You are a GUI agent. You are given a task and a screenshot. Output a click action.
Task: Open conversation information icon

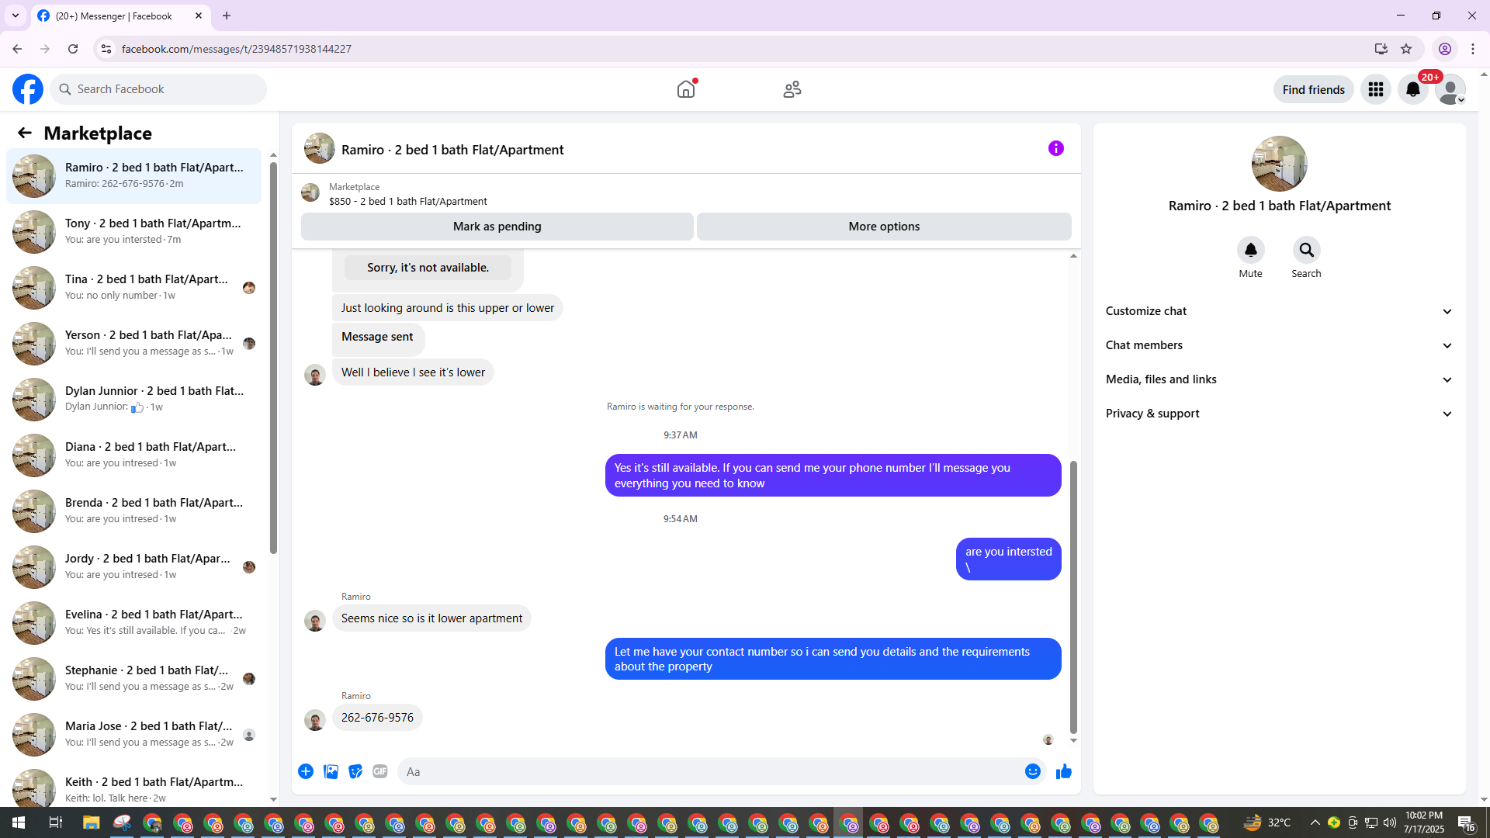(1056, 148)
